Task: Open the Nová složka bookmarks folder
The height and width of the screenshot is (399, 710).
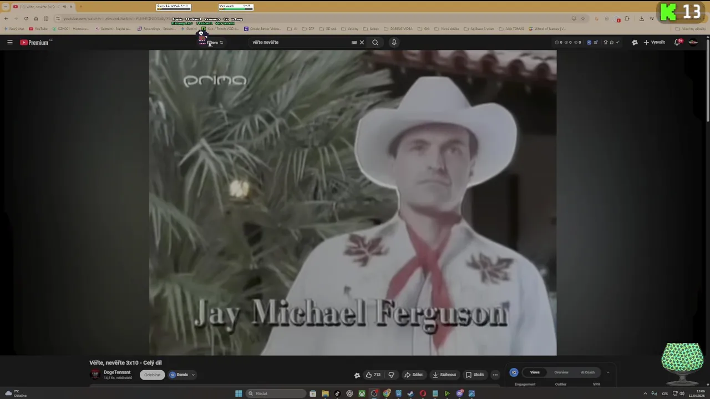Action: coord(446,29)
